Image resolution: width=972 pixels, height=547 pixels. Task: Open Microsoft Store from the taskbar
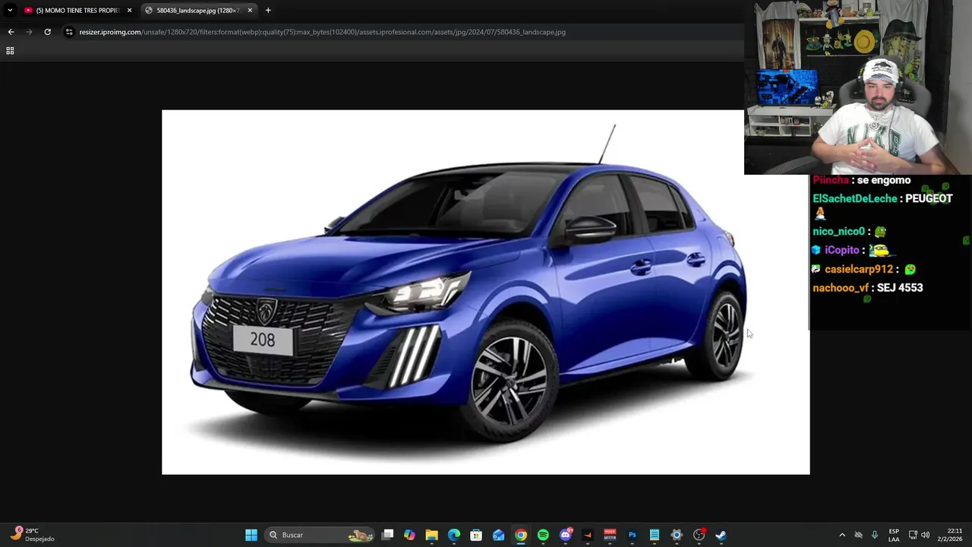[x=476, y=535]
